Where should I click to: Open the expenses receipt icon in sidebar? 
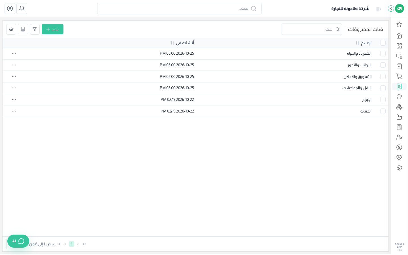tap(399, 86)
